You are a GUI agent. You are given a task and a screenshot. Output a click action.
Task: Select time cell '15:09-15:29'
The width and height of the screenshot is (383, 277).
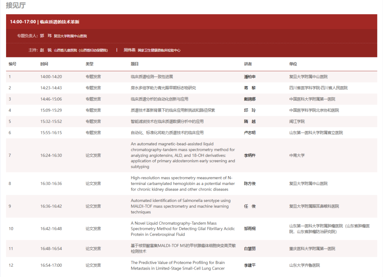[51, 110]
